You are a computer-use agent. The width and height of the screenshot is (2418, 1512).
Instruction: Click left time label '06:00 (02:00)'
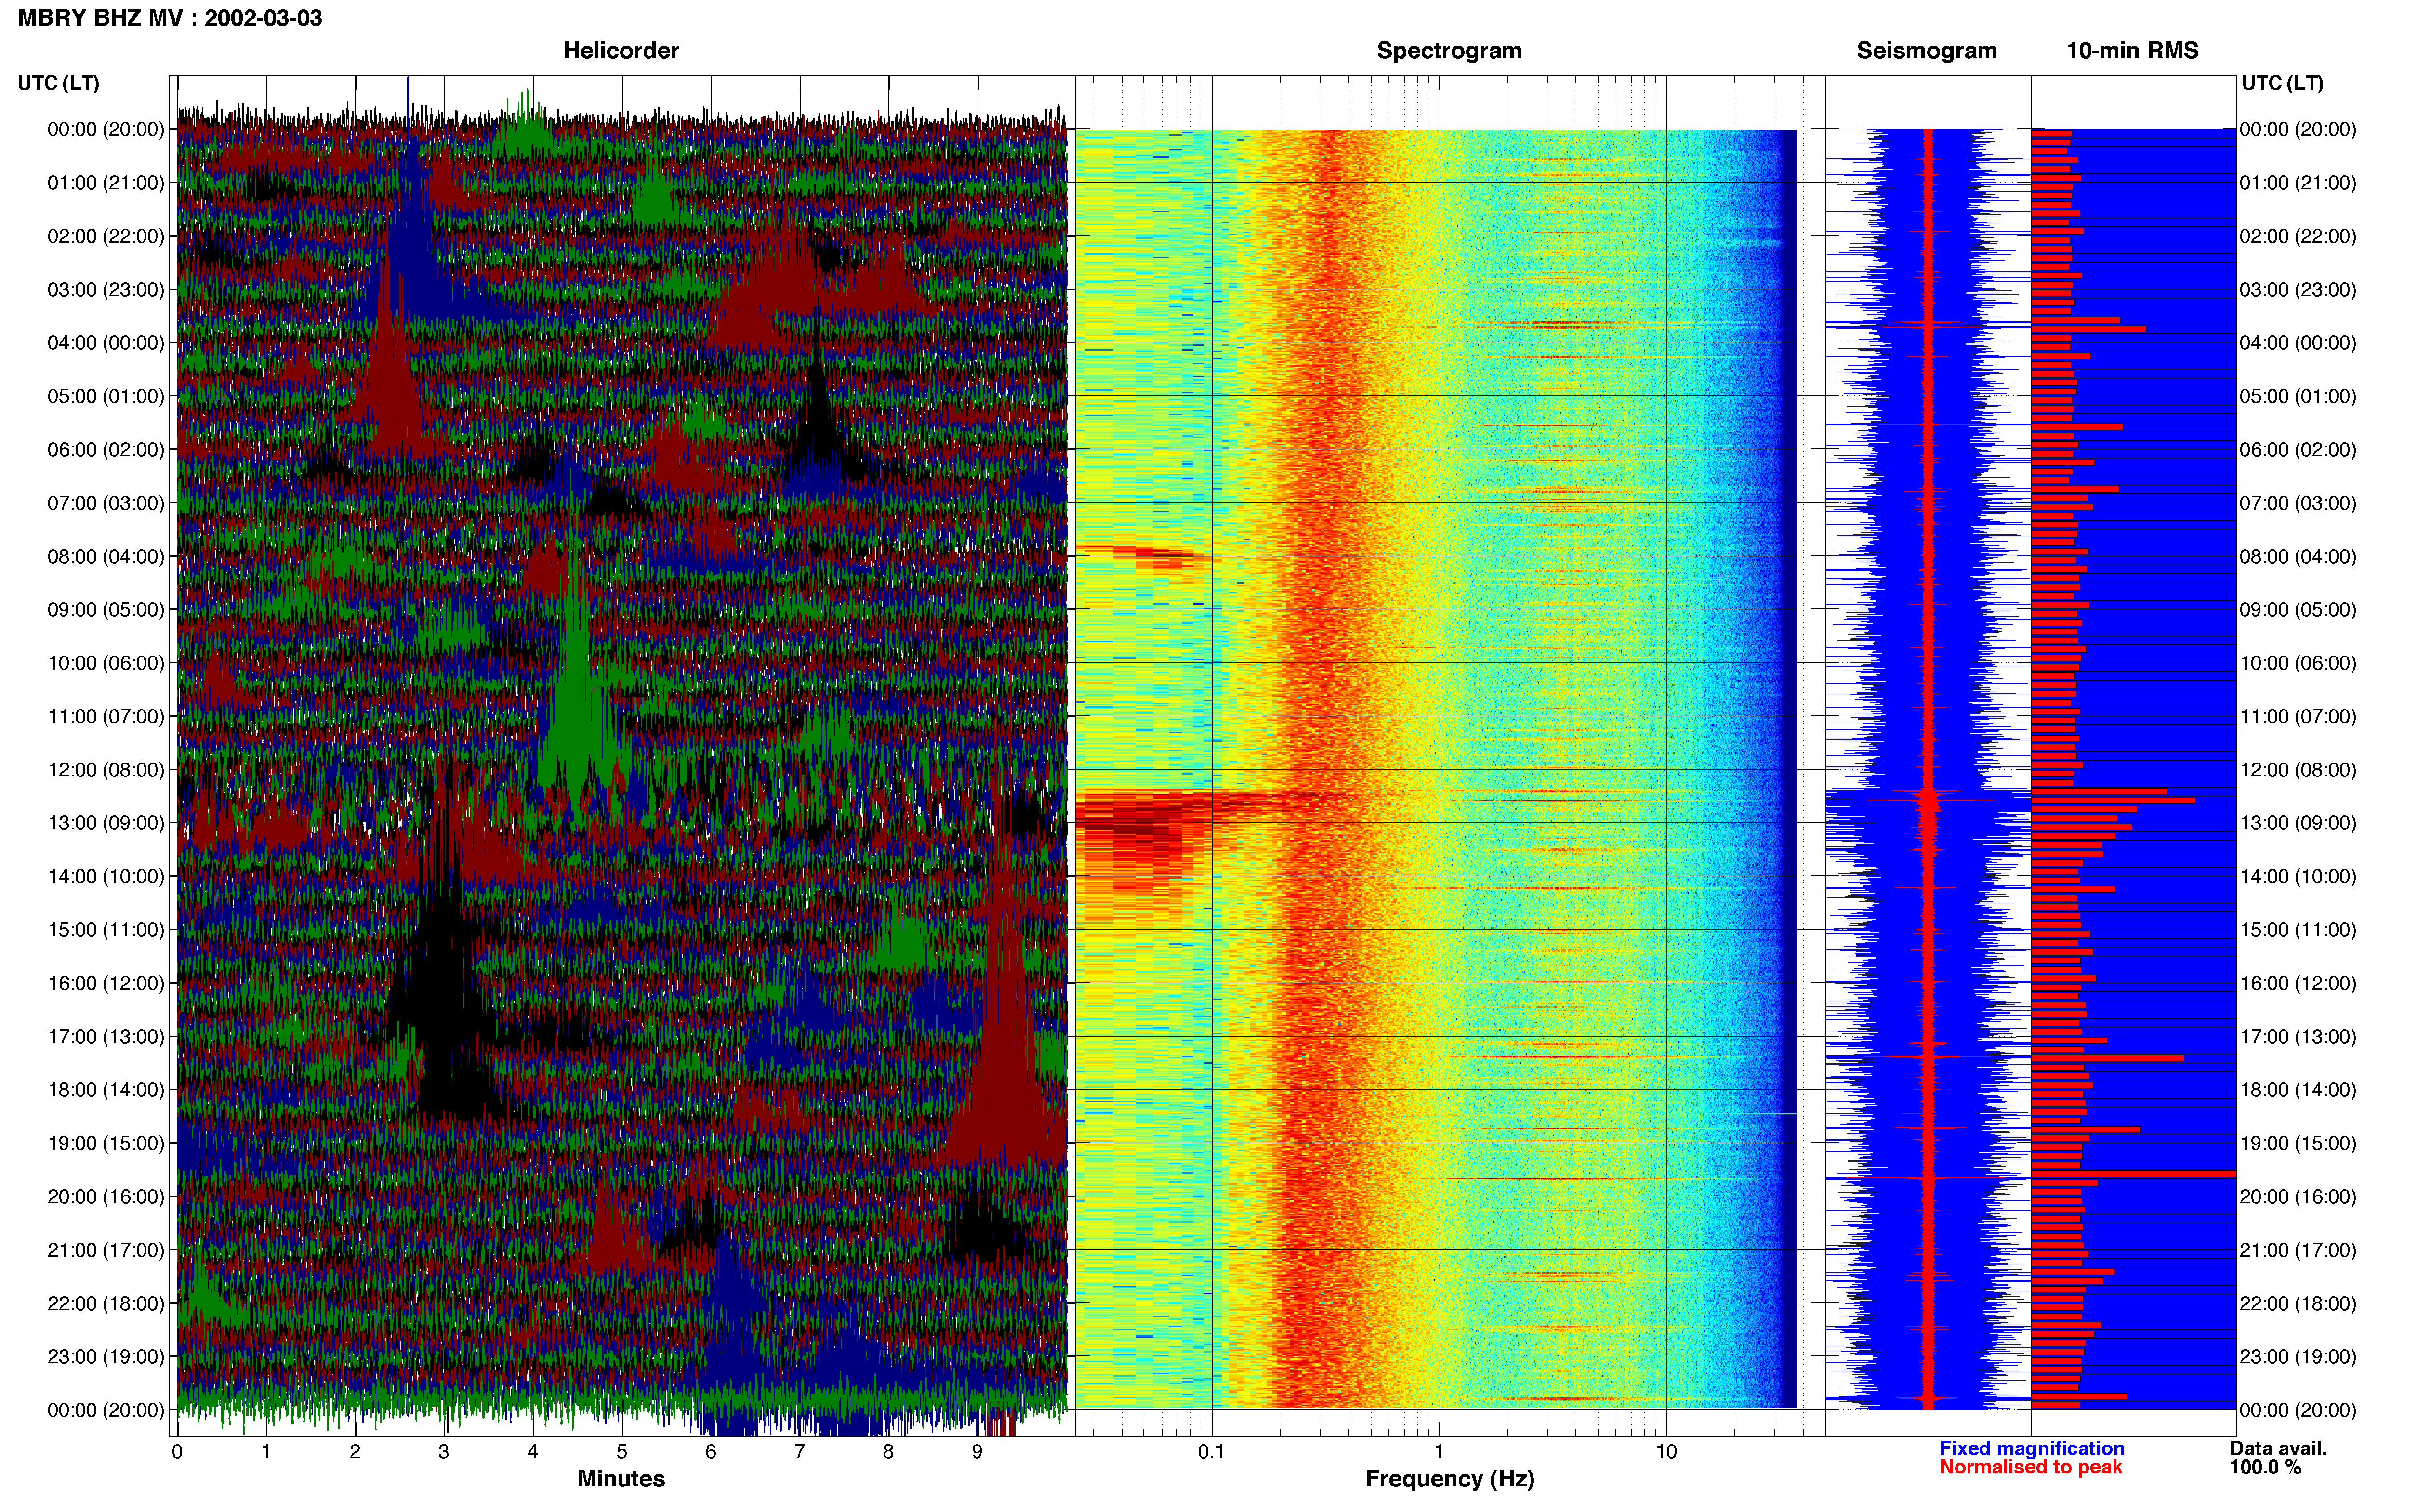coord(105,450)
